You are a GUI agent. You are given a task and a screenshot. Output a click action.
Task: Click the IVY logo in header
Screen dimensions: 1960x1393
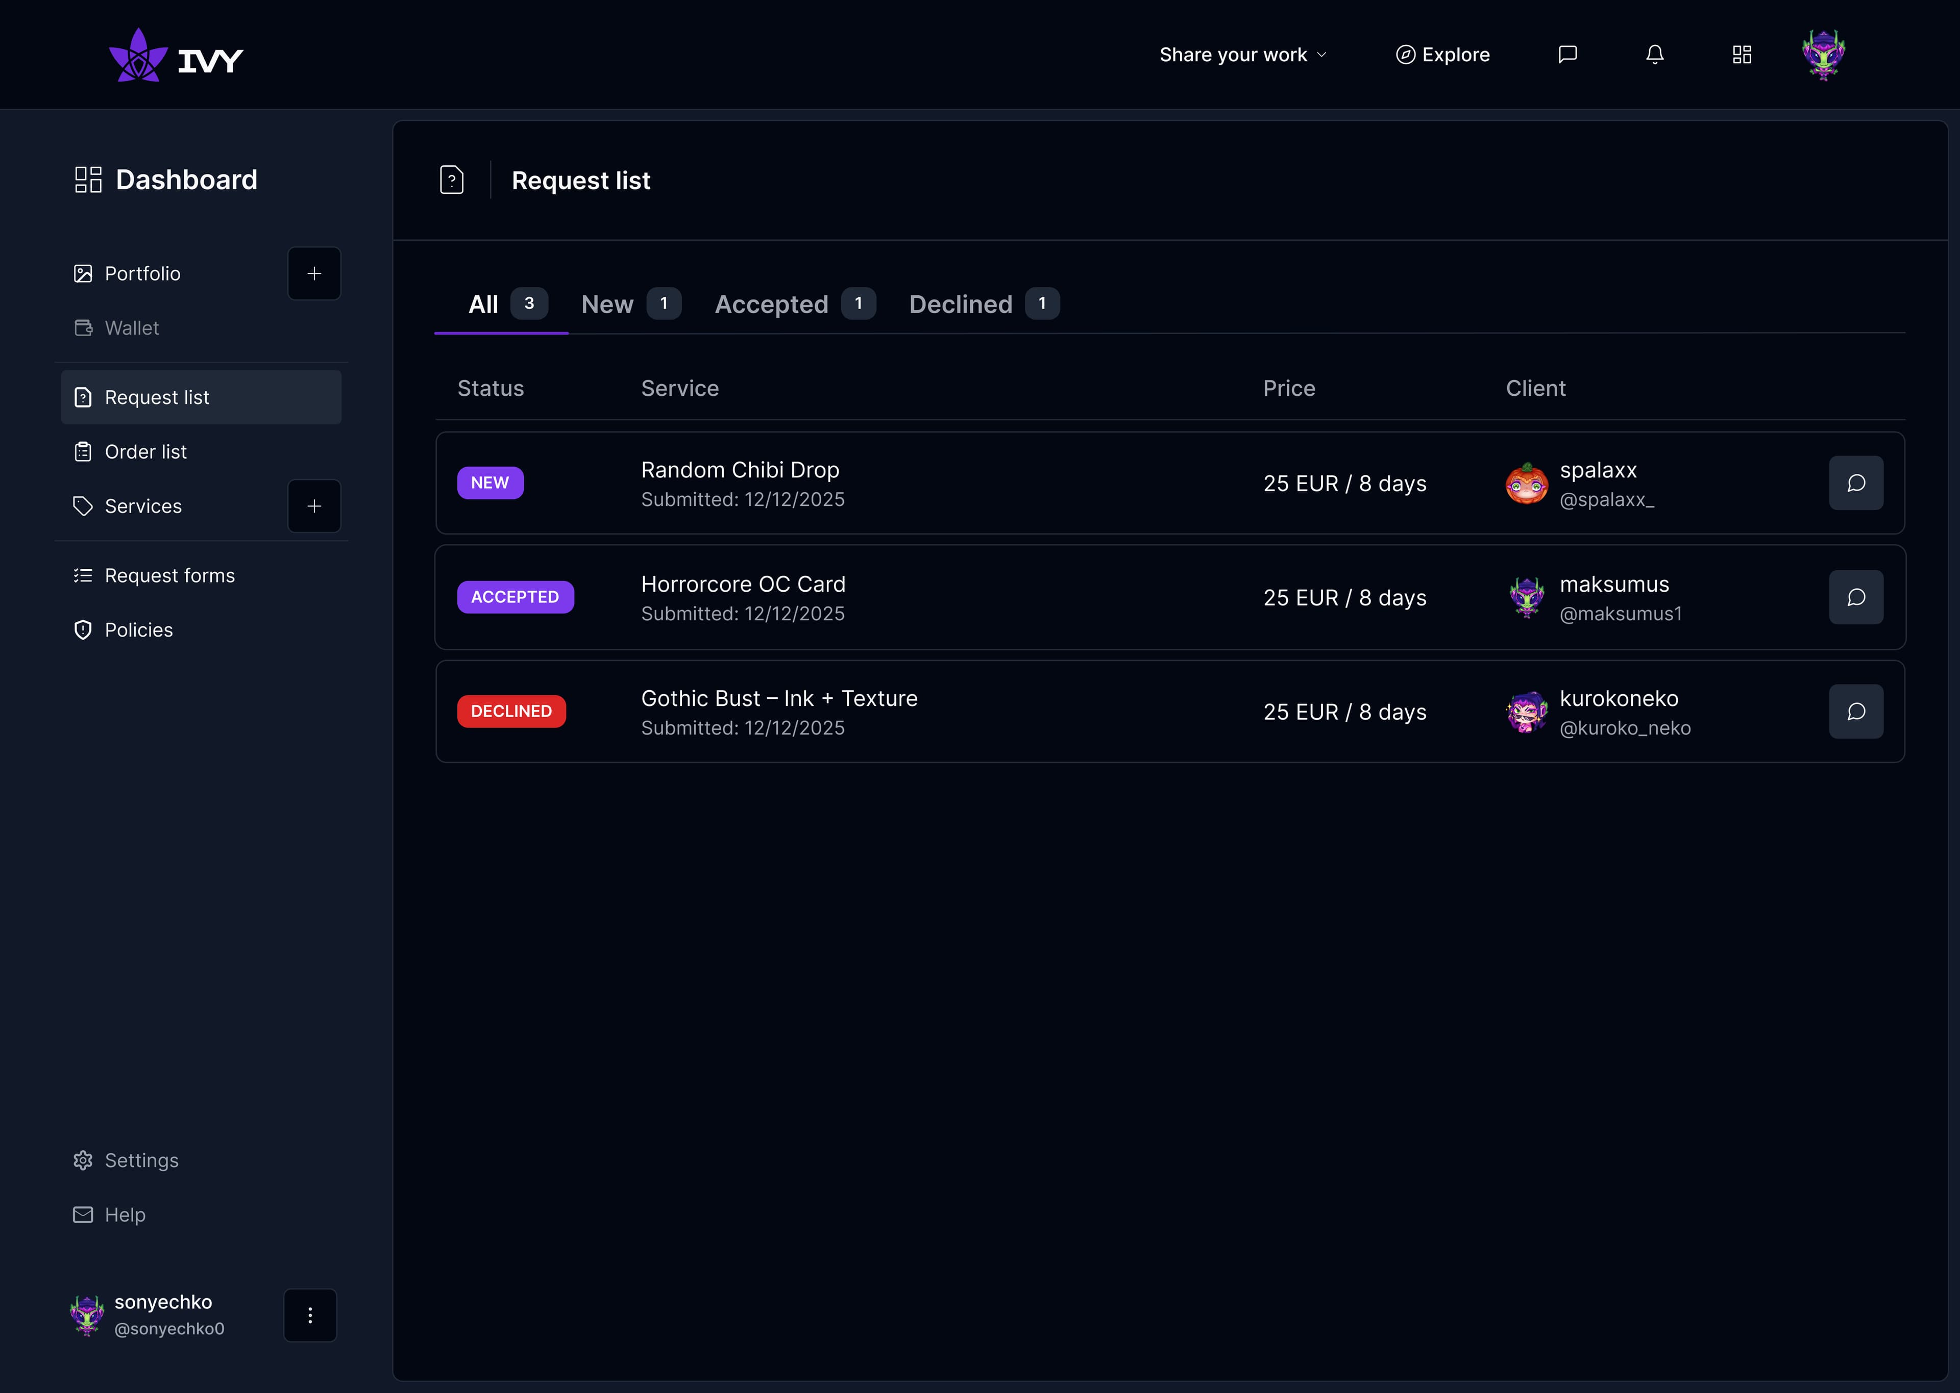click(176, 56)
